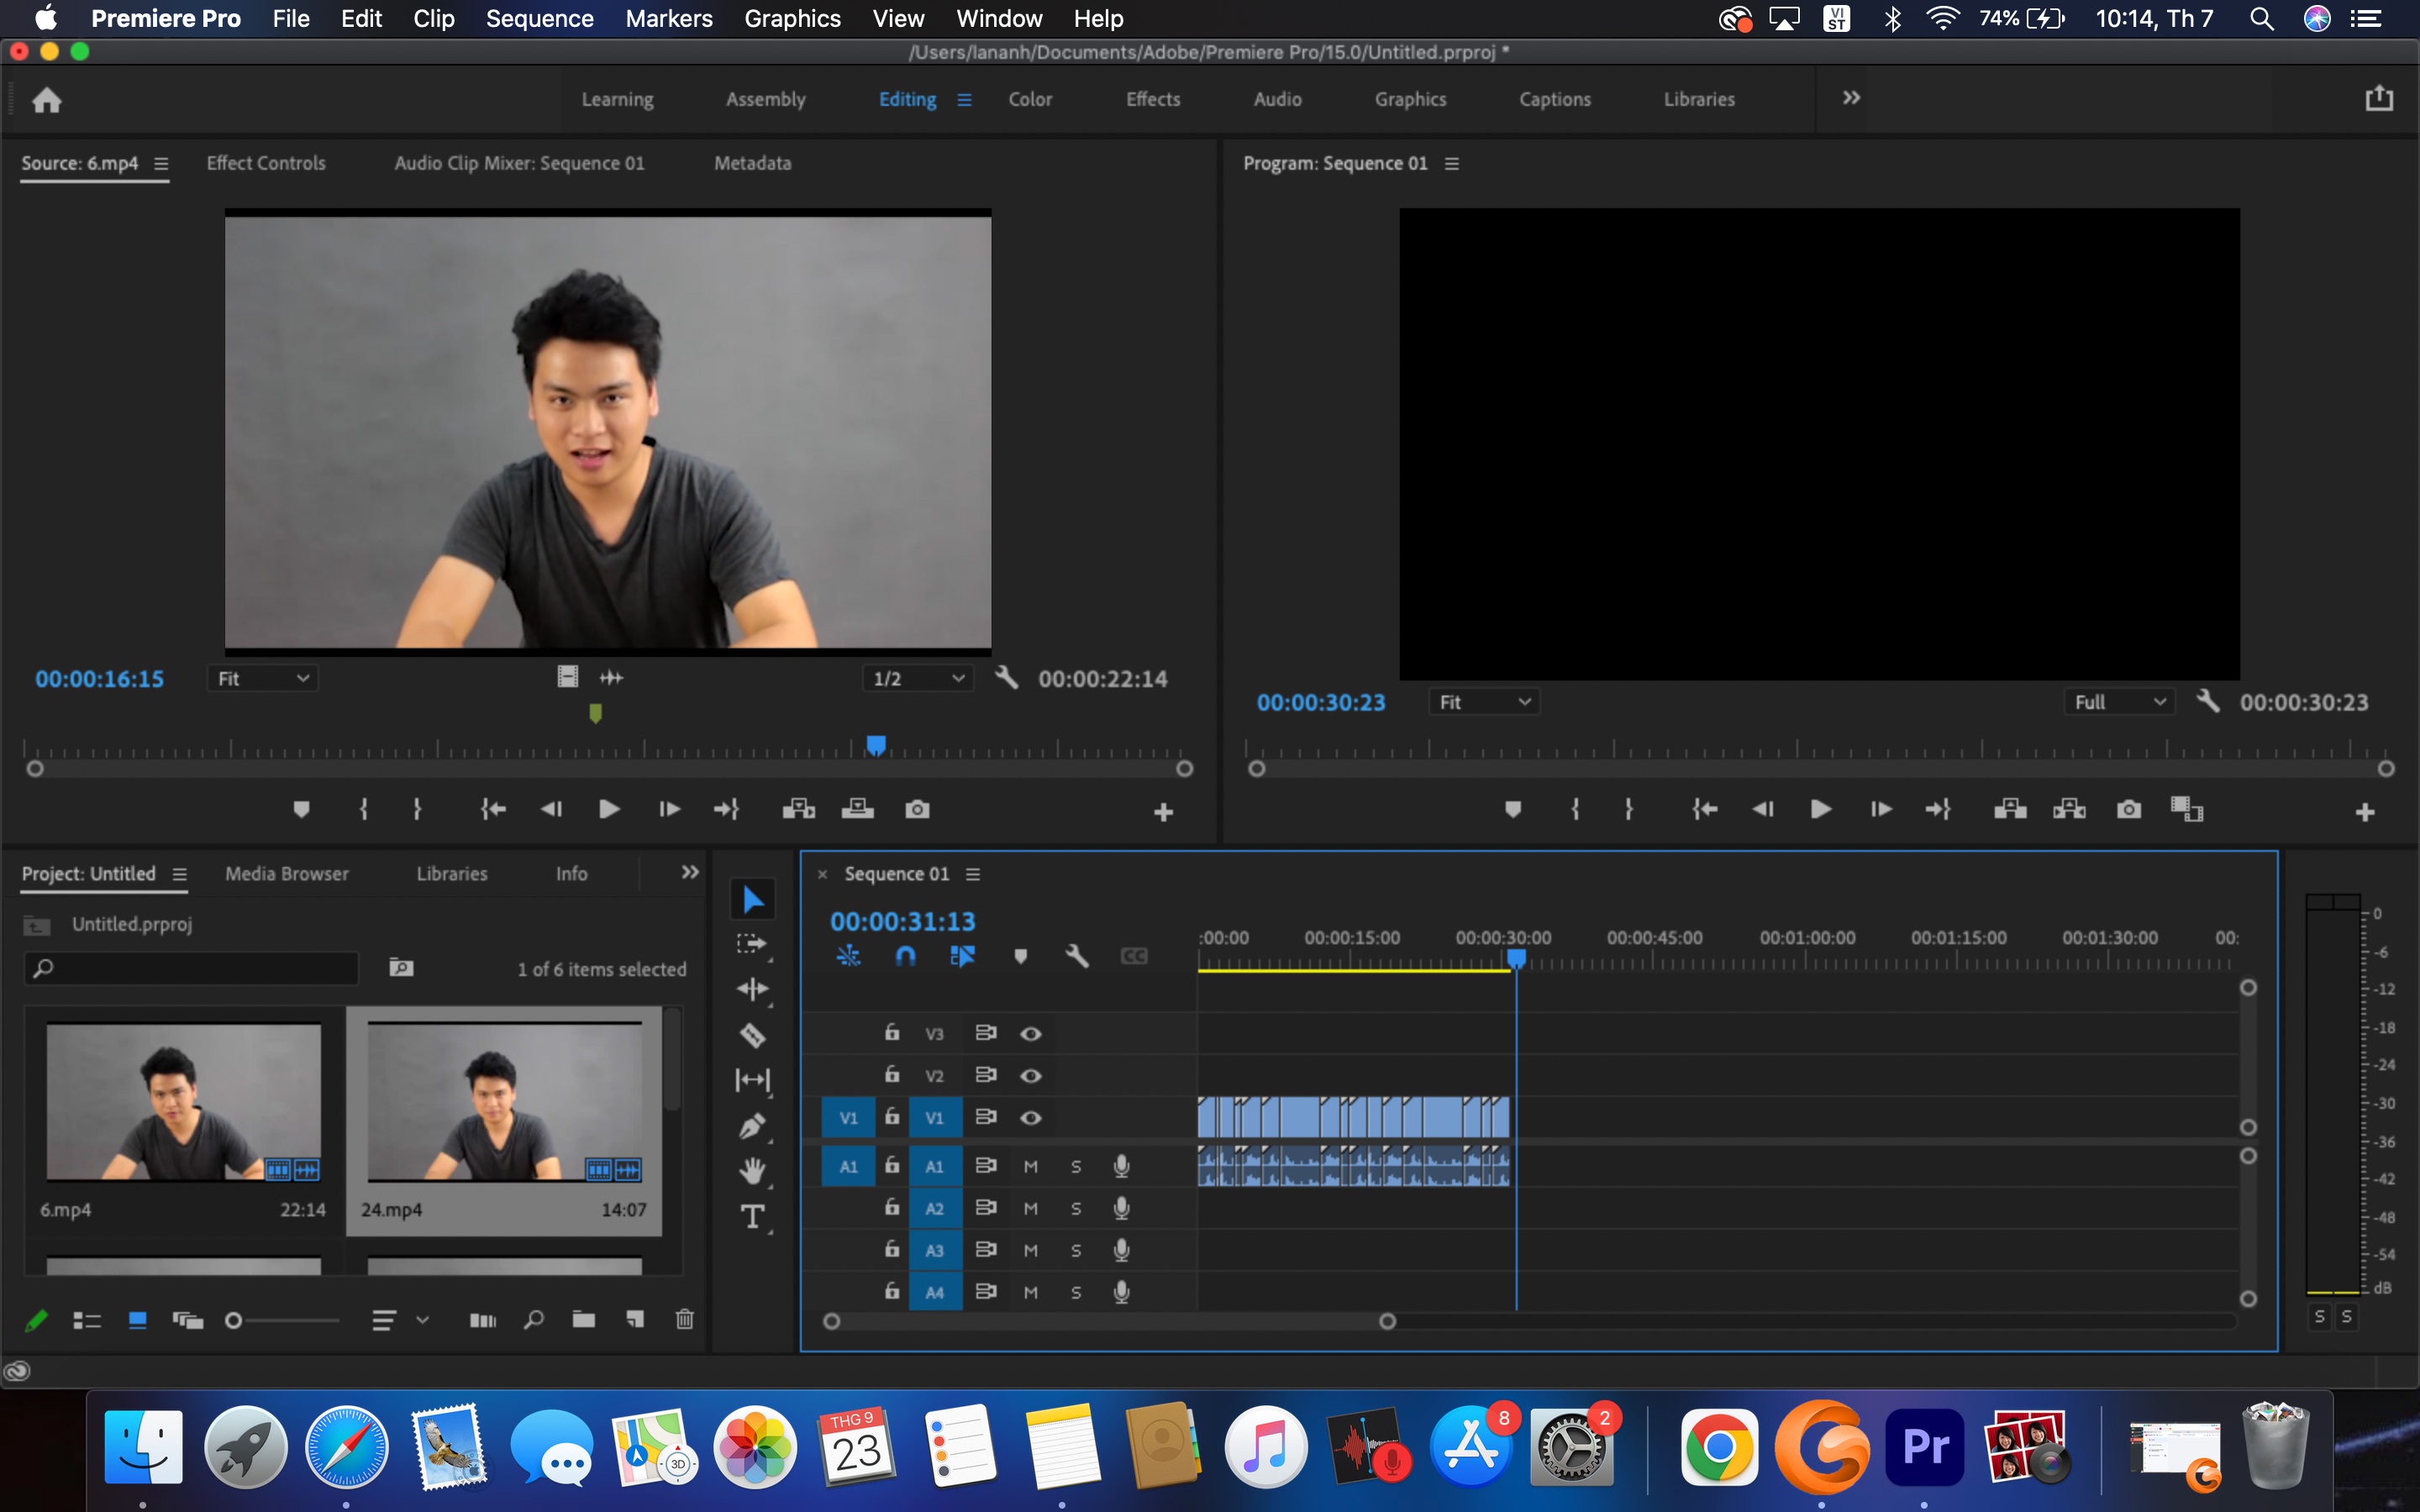2420x1512 pixels.
Task: Click Comparison View in Program monitor
Action: click(2187, 809)
